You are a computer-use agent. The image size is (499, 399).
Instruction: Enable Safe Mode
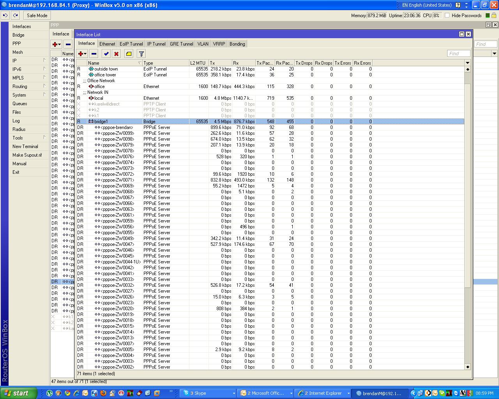click(x=37, y=15)
